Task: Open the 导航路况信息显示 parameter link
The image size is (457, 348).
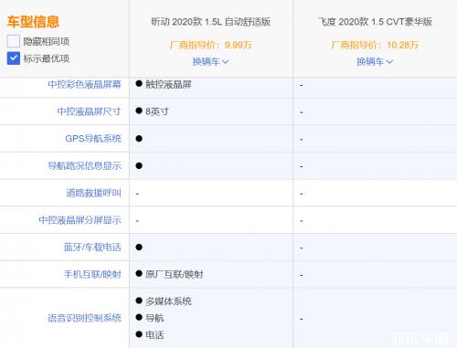Action: 84,165
